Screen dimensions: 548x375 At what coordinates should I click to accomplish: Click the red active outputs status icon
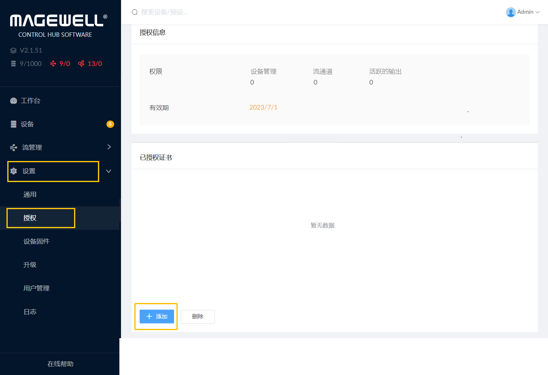[x=81, y=64]
